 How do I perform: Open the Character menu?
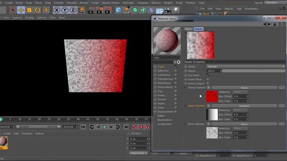(143, 3)
